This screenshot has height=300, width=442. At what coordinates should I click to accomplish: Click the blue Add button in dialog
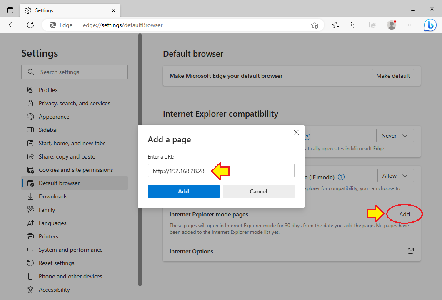point(184,192)
